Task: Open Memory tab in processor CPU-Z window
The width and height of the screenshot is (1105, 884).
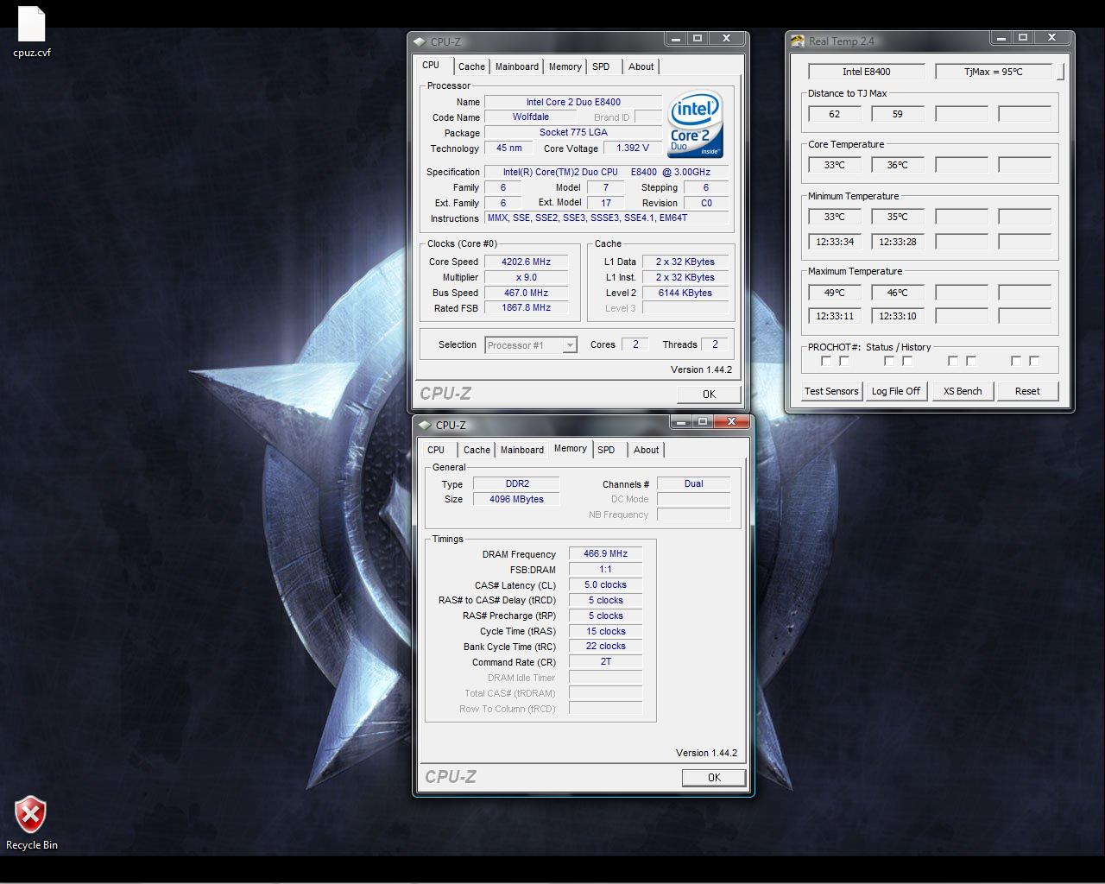Action: pos(565,66)
